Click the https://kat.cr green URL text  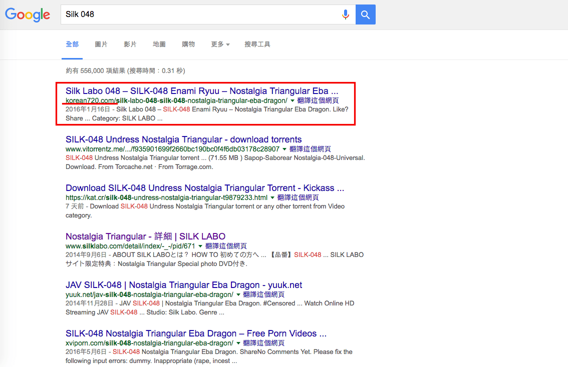tap(167, 197)
